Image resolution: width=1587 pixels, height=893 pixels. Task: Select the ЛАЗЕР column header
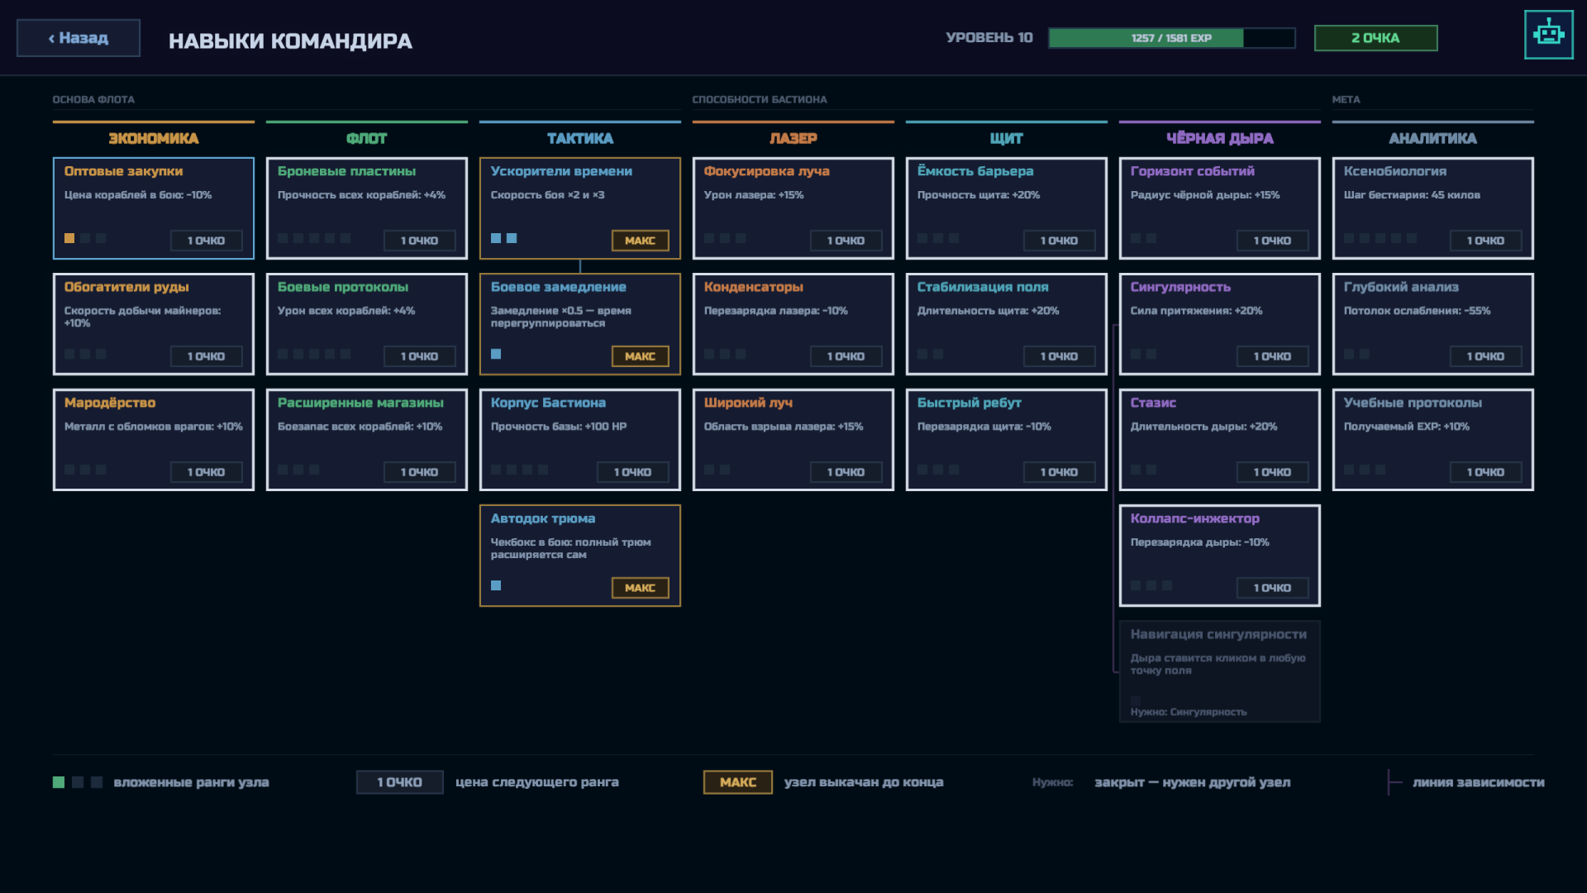tap(793, 138)
